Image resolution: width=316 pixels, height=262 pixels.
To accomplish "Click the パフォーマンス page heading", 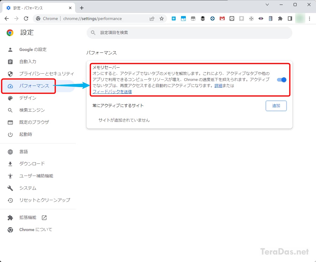I will (102, 53).
